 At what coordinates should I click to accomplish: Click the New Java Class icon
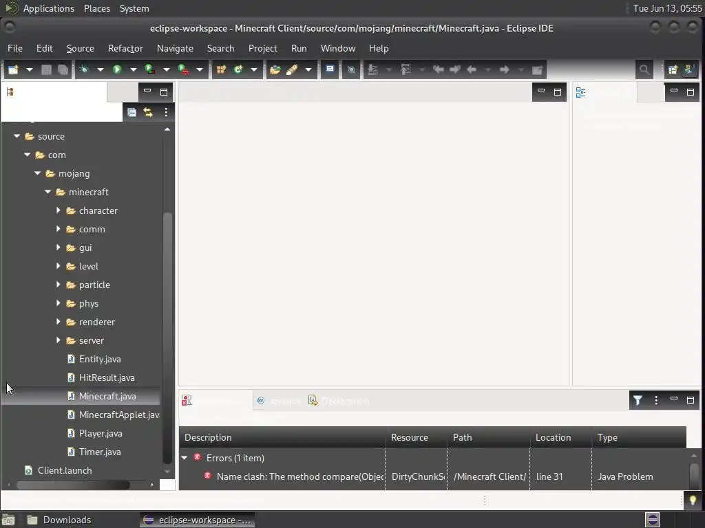tap(238, 69)
